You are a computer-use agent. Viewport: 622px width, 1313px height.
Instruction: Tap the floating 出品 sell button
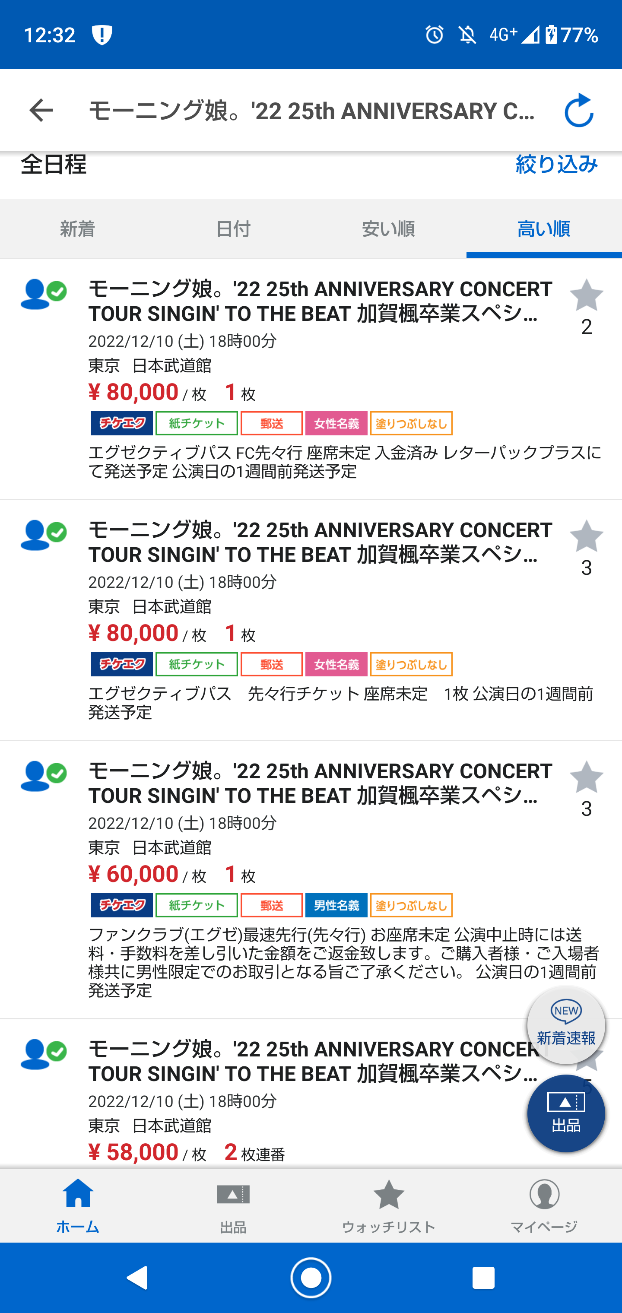(x=566, y=1114)
